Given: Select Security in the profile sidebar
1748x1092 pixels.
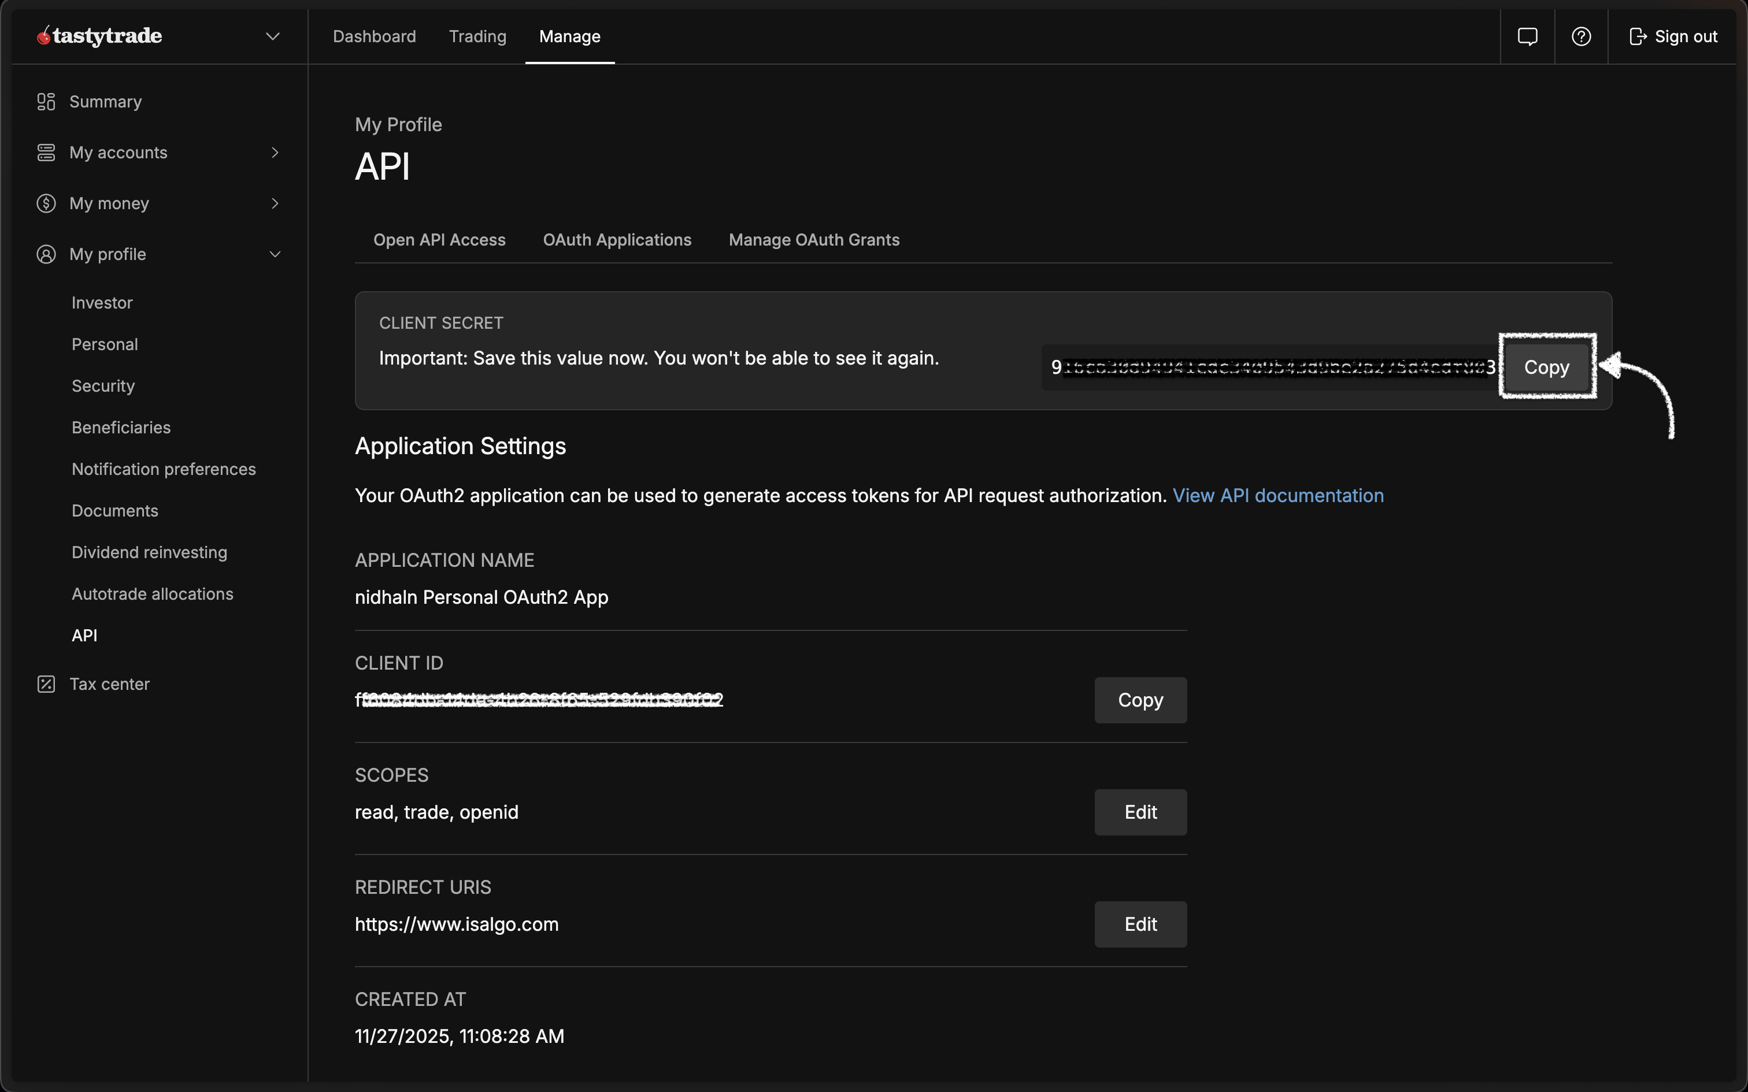Looking at the screenshot, I should 103,386.
